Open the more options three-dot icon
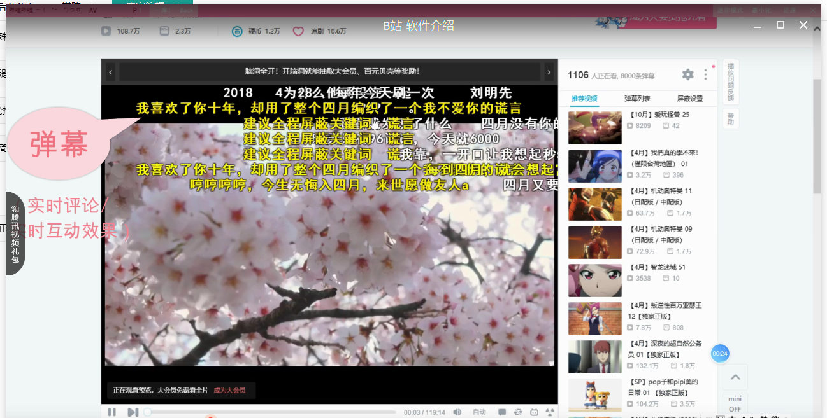 point(705,74)
